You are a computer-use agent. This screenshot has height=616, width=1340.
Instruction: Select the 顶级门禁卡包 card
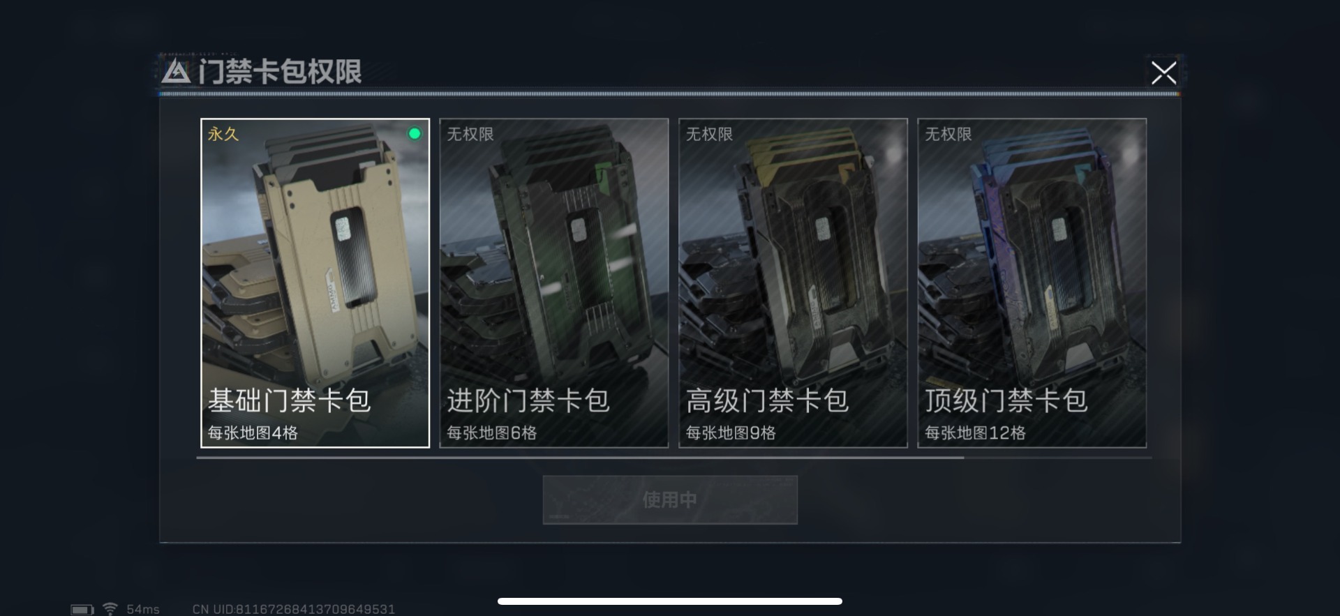[1032, 283]
